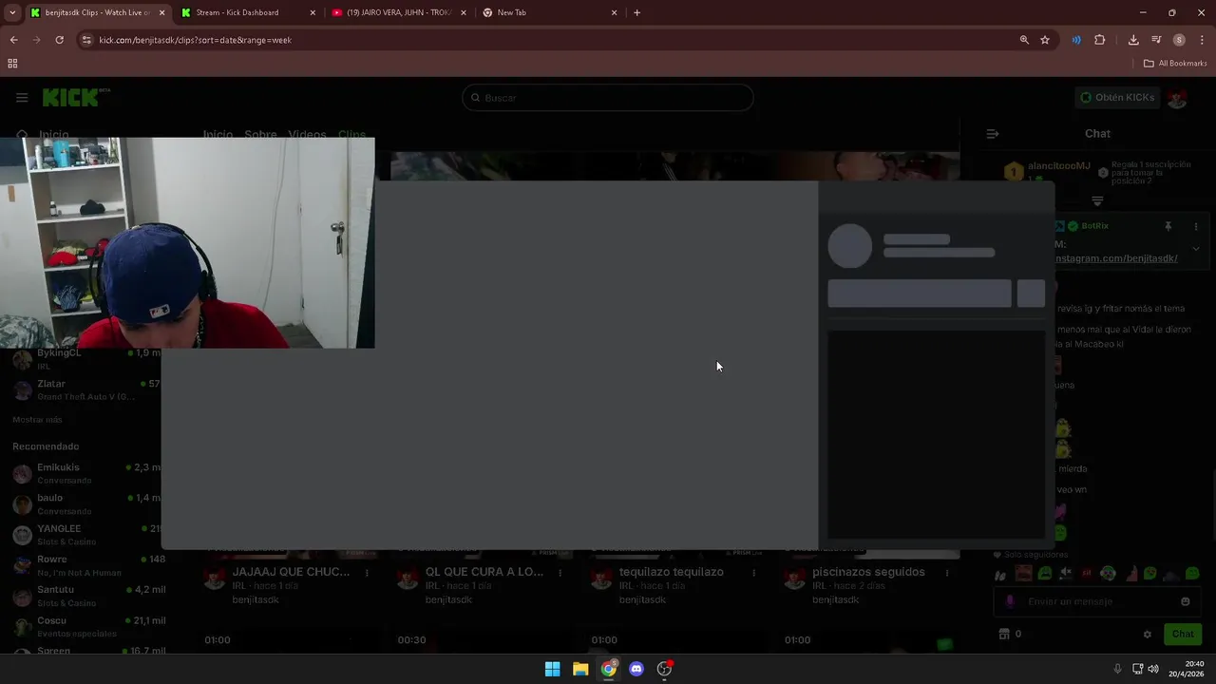Open BotRix message three-dot options

pos(1196,226)
